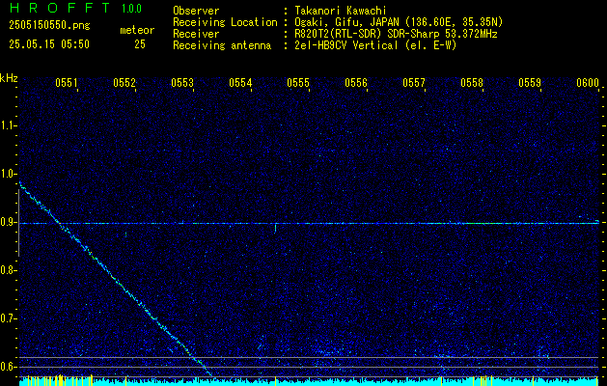The height and width of the screenshot is (386, 607).
Task: Select the file name 2505150550.png
Action: click(49, 25)
